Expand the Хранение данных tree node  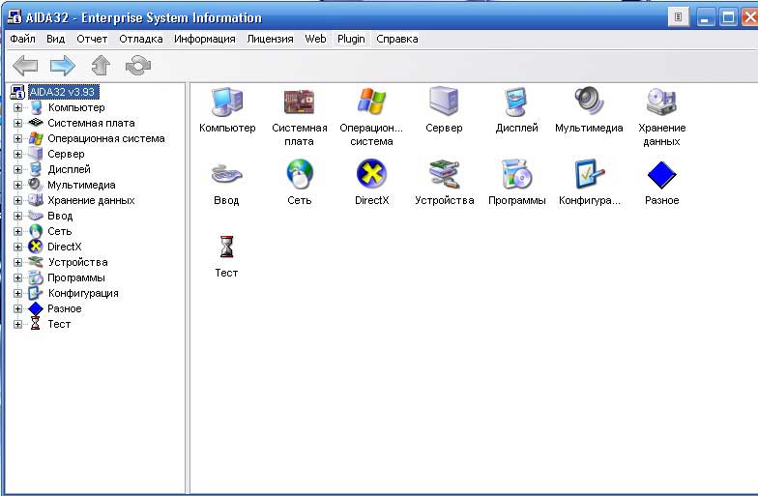tap(17, 201)
